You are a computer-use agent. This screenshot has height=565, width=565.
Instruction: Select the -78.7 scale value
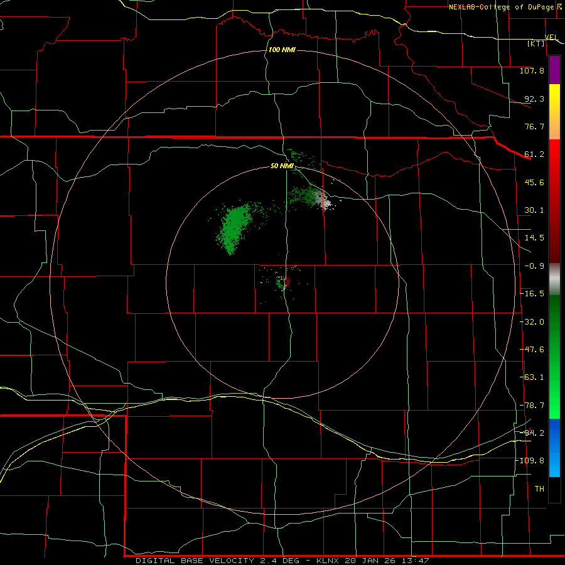[532, 406]
